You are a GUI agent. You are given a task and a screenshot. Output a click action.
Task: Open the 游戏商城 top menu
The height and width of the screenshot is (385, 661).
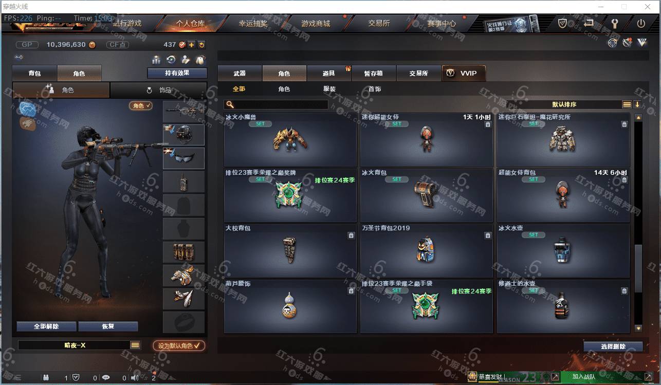316,23
